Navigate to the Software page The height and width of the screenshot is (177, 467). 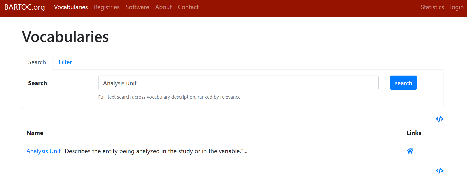pyautogui.click(x=137, y=7)
